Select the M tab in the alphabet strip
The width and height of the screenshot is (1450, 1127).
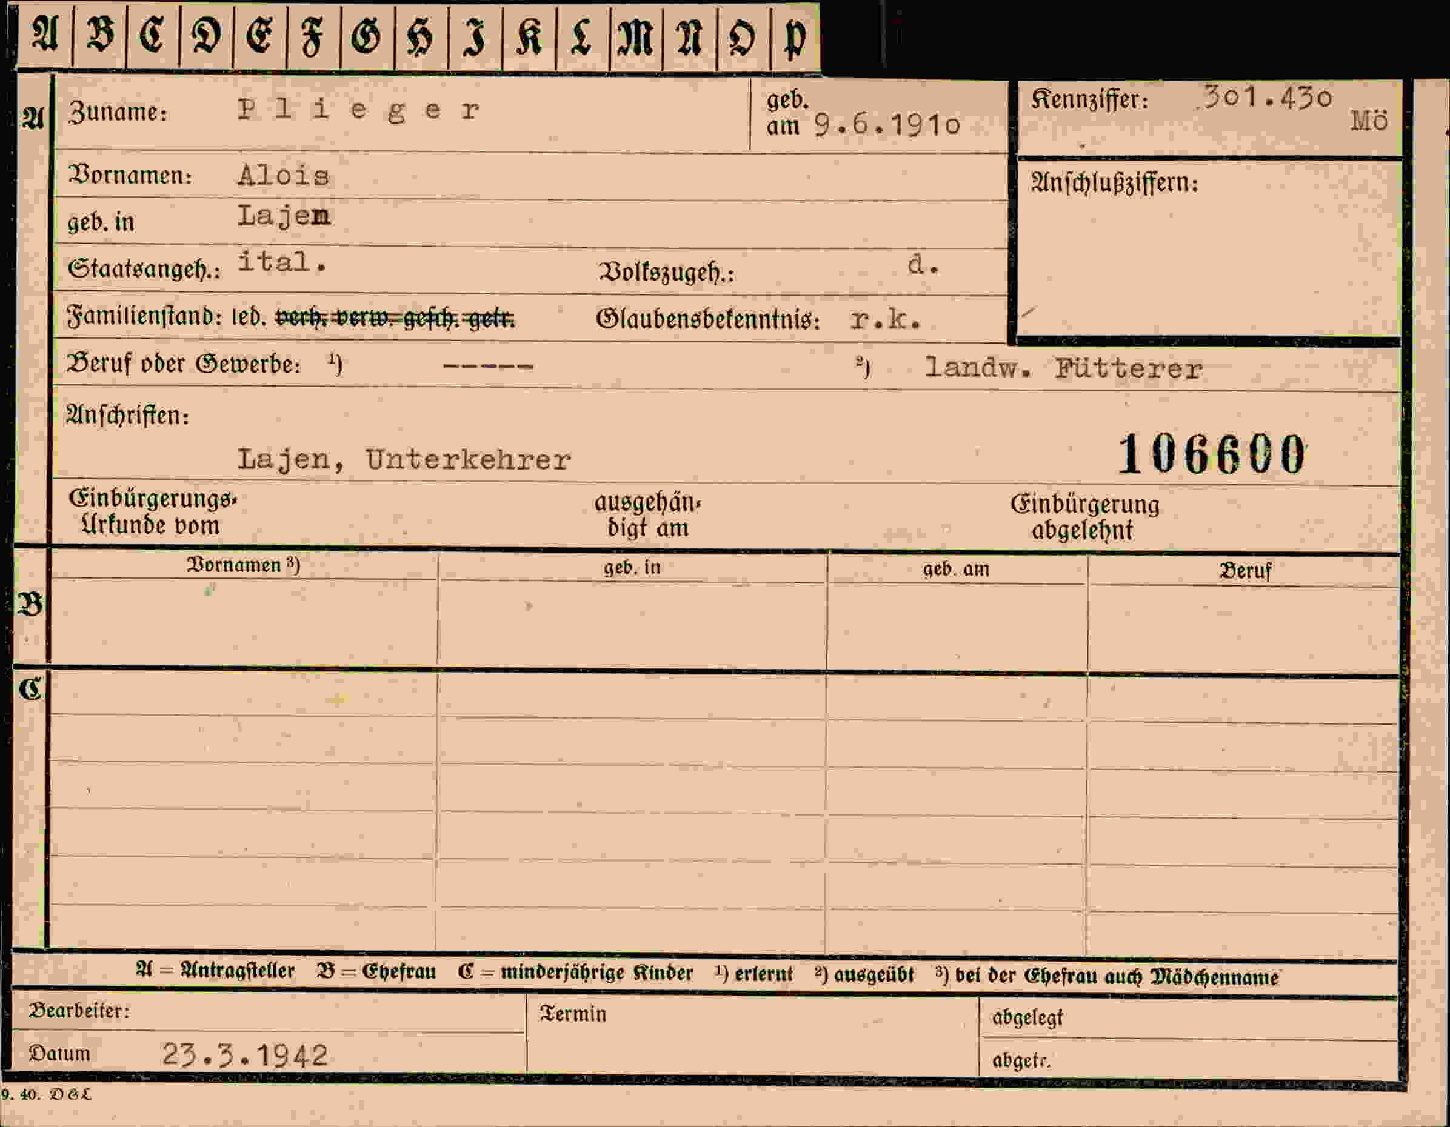(x=636, y=36)
